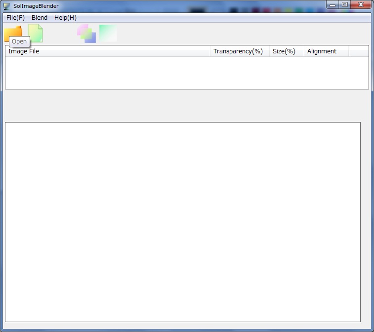Open the Help(H) menu
This screenshot has width=374, height=332.
tap(65, 18)
